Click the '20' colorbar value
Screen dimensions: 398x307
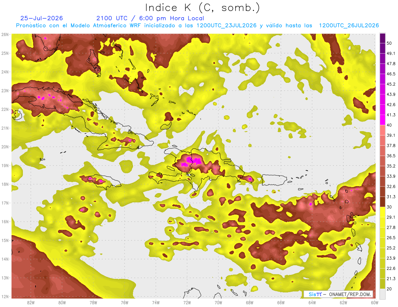click(389, 289)
